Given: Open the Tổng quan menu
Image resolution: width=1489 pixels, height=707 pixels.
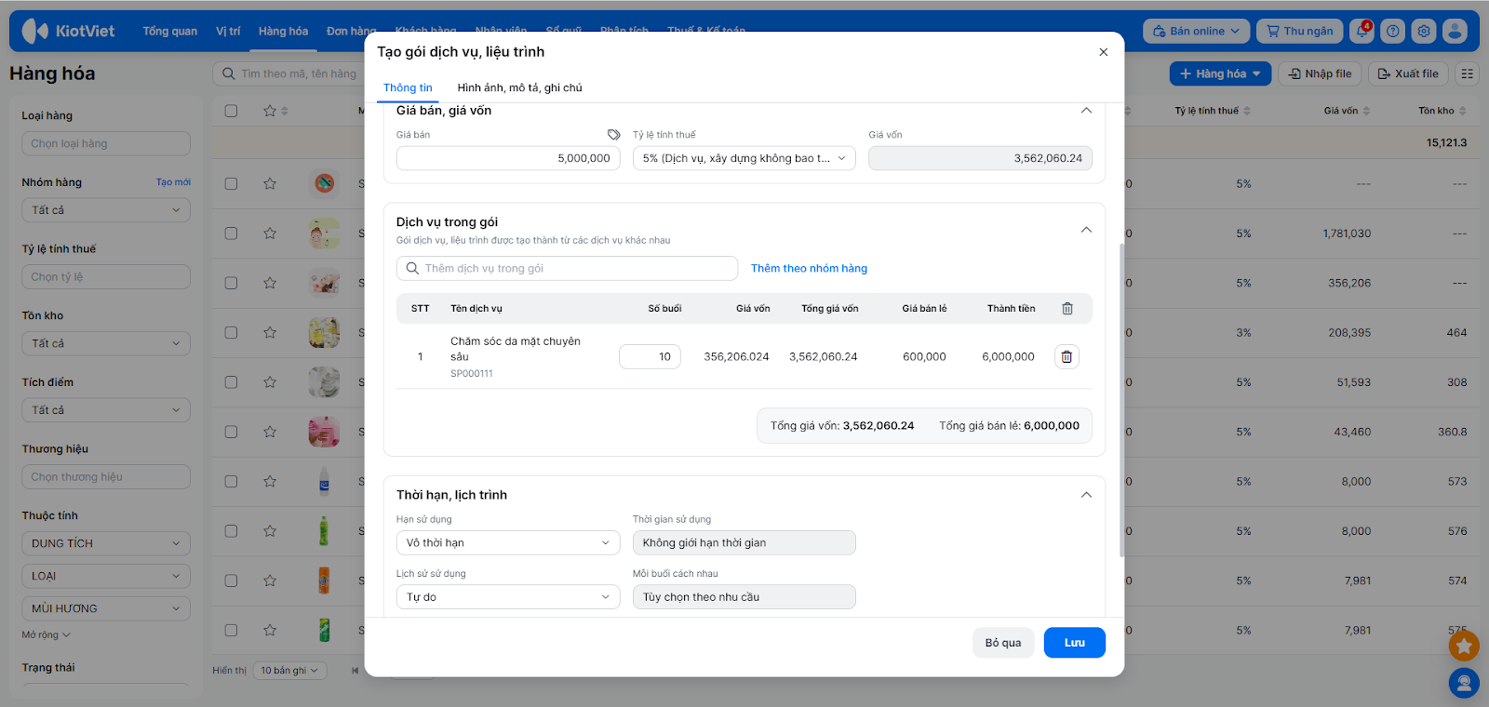Looking at the screenshot, I should pos(169,31).
